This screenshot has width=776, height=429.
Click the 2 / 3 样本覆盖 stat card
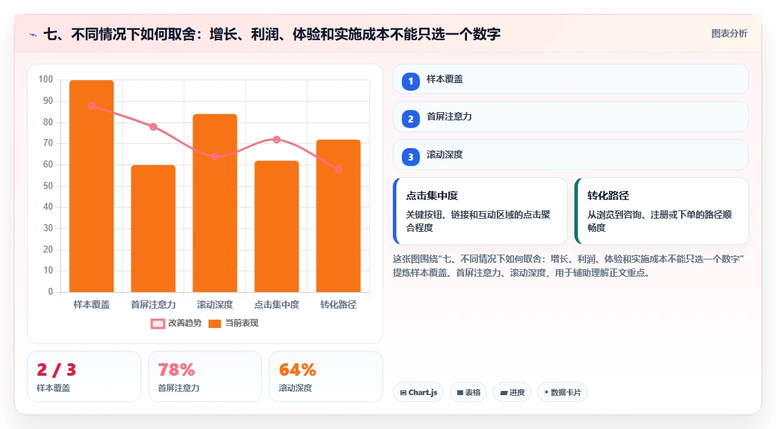tap(84, 376)
